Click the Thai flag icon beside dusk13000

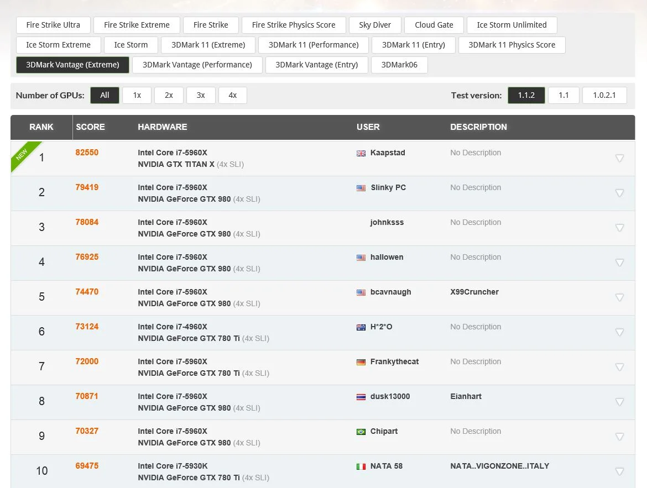tap(361, 397)
